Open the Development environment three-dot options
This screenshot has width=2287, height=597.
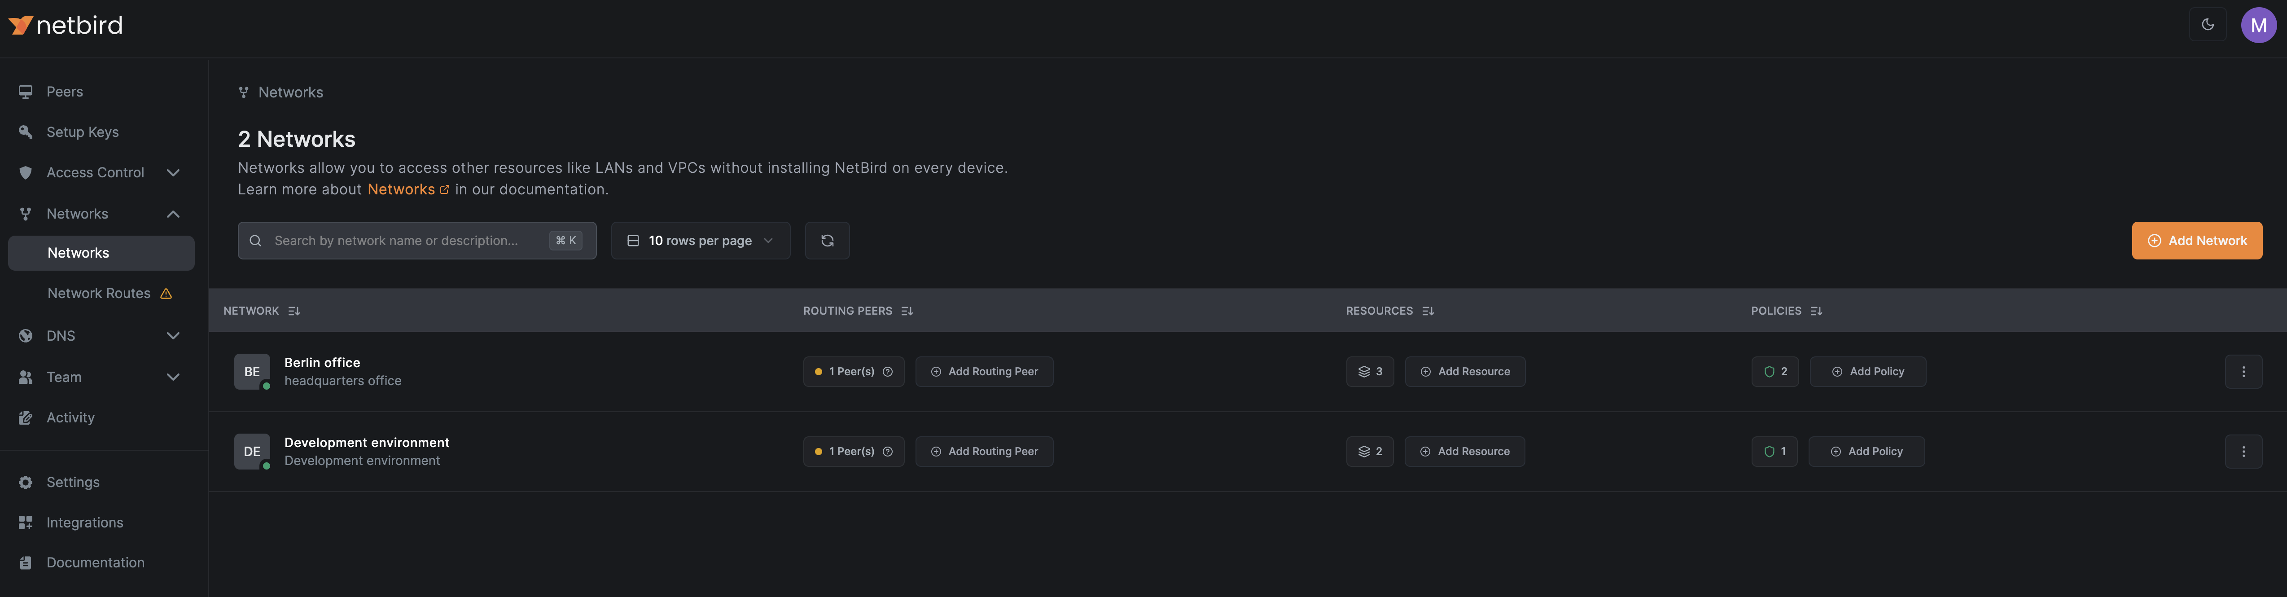2243,451
